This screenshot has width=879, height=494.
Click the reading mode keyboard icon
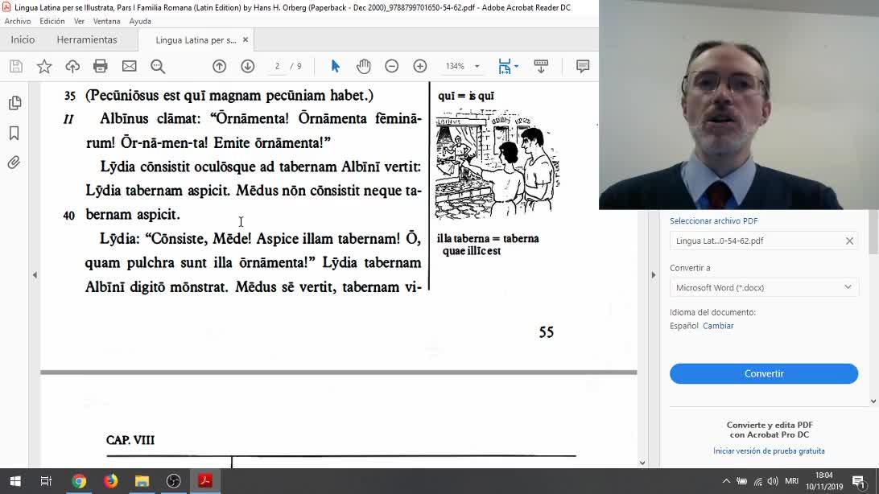pos(541,66)
